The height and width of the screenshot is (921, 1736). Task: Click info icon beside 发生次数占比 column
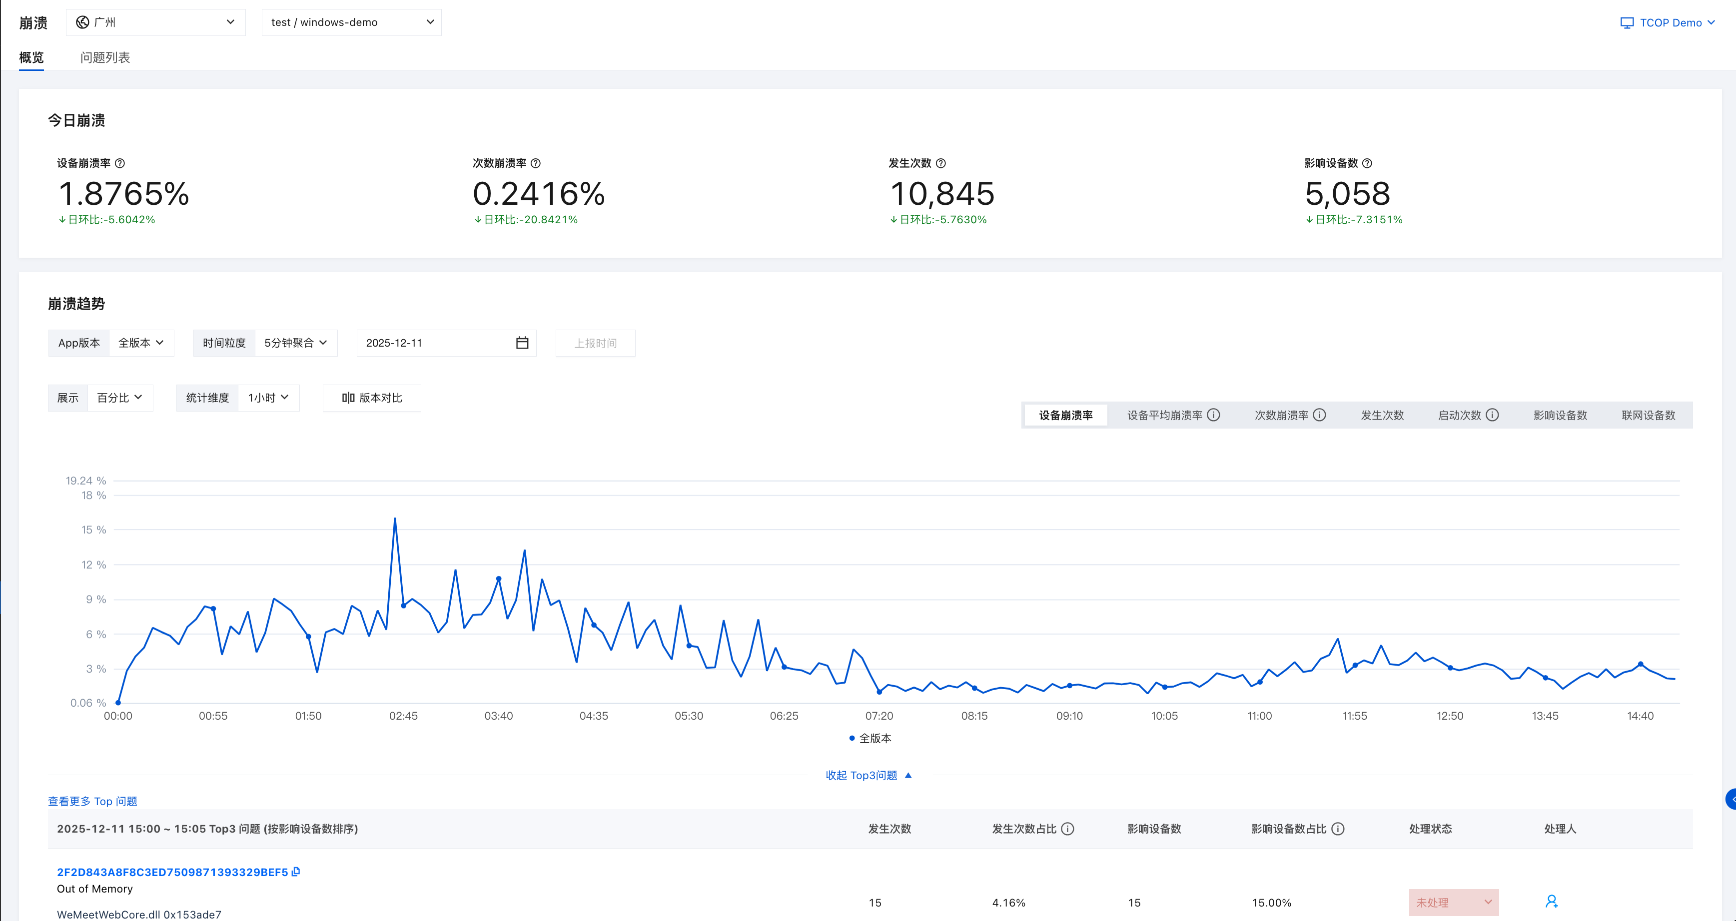(x=1067, y=829)
